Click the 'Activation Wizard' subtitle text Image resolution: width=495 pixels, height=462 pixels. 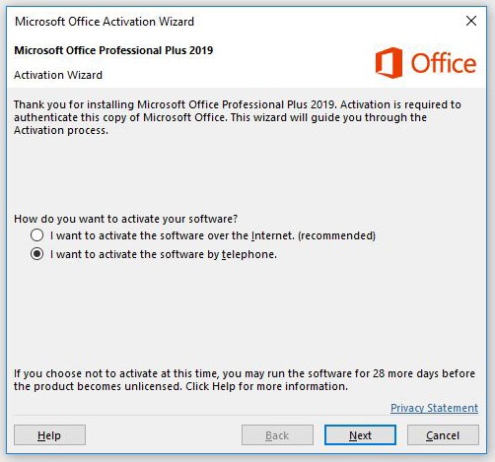click(x=58, y=75)
